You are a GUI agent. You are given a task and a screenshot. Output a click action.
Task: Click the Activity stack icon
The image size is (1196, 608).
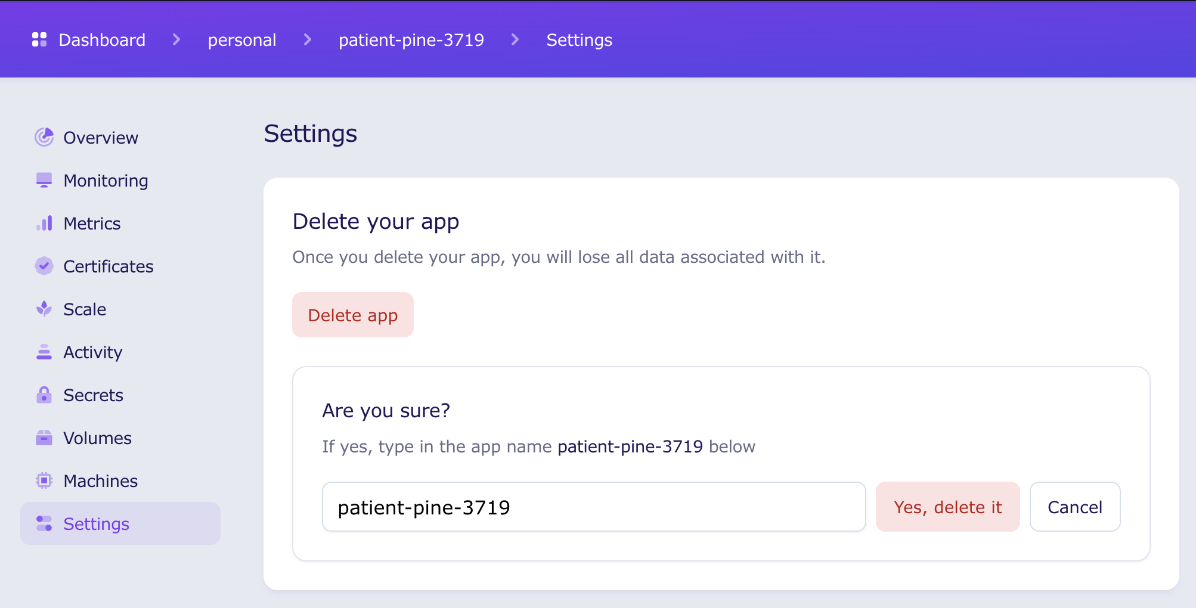[x=44, y=352]
